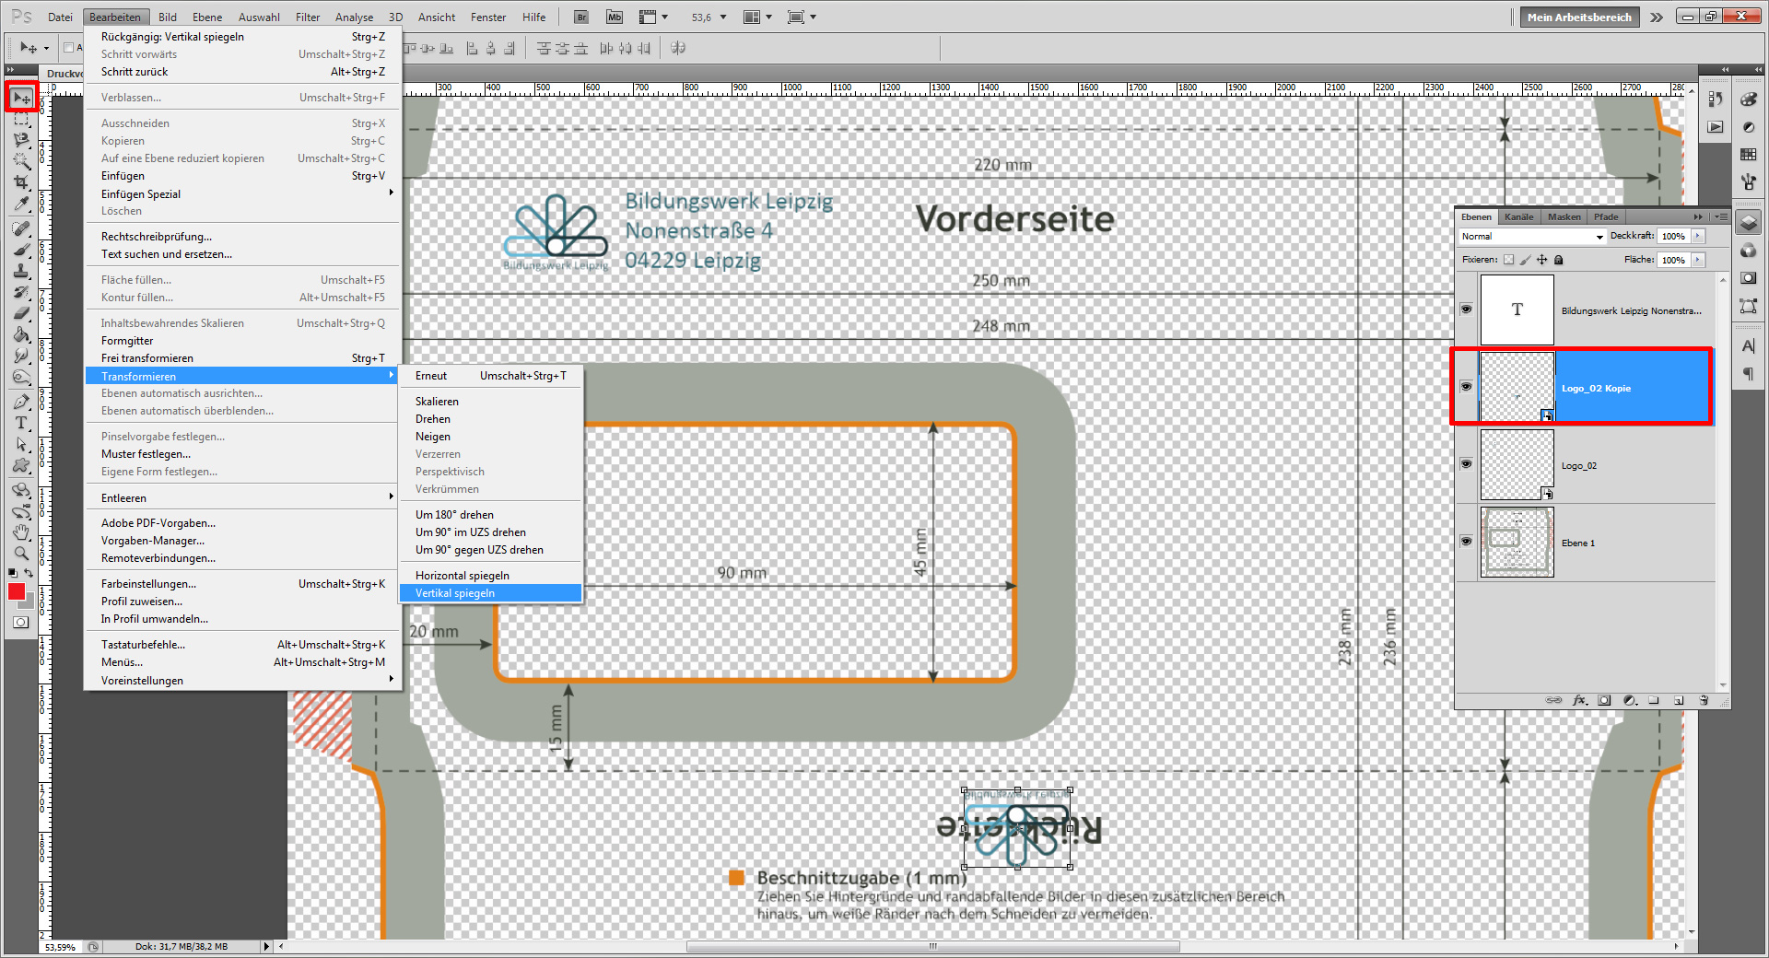The height and width of the screenshot is (958, 1769).
Task: Open the layer styles fx menu
Action: [x=1579, y=700]
